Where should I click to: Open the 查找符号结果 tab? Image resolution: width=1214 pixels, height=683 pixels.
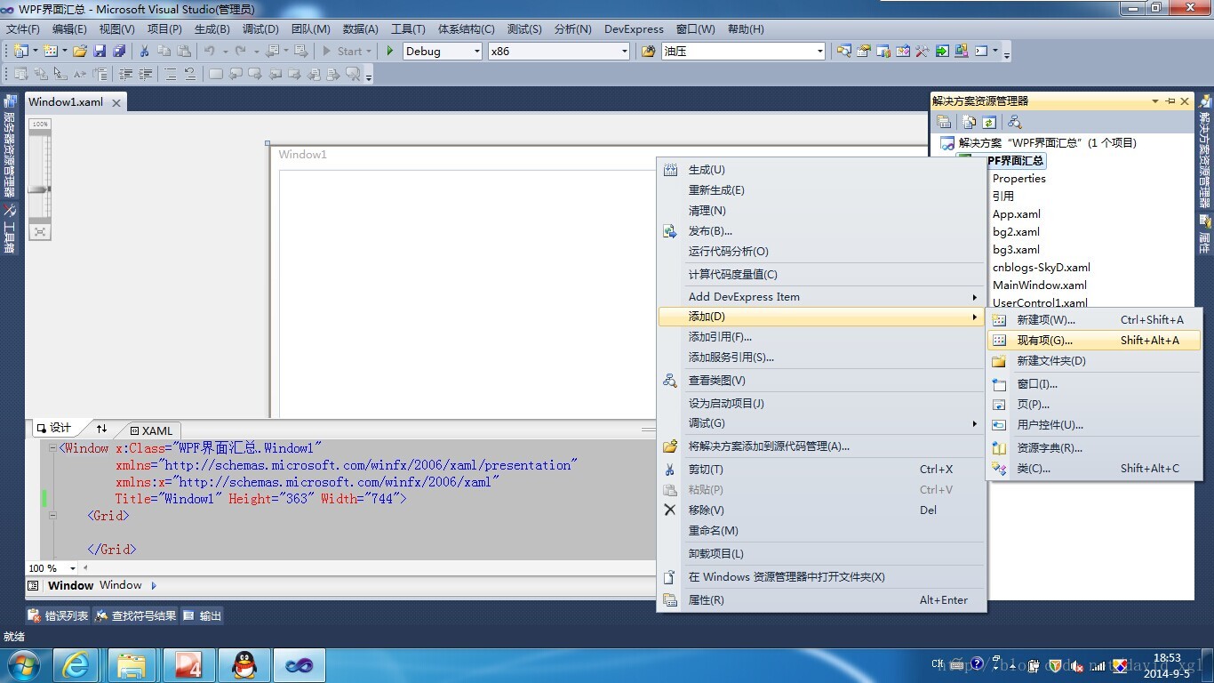click(136, 615)
